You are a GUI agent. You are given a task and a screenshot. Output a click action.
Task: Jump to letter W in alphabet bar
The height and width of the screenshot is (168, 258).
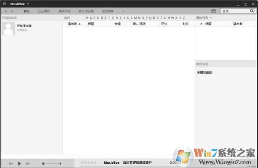[172, 18]
